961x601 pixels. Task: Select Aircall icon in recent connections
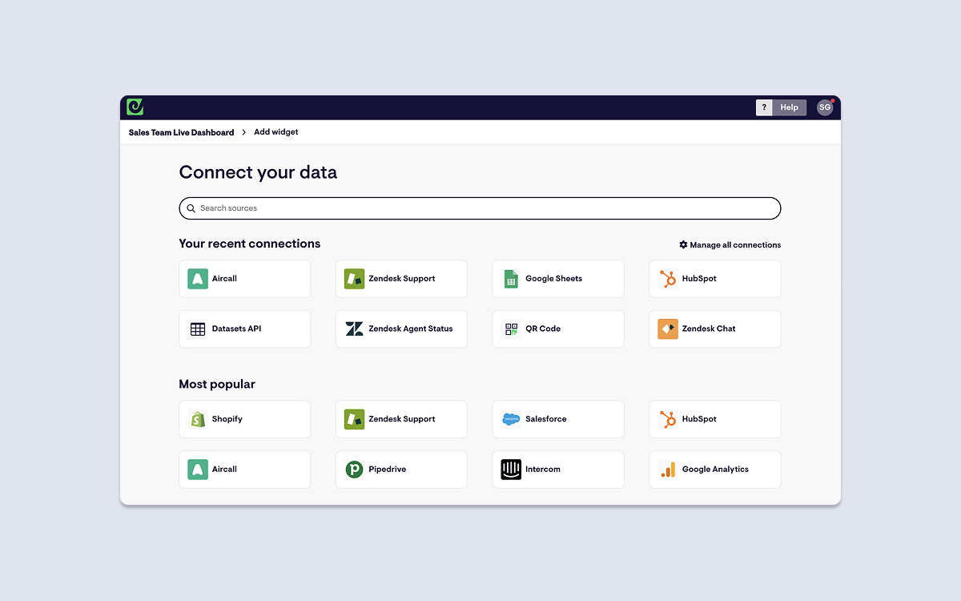point(198,279)
